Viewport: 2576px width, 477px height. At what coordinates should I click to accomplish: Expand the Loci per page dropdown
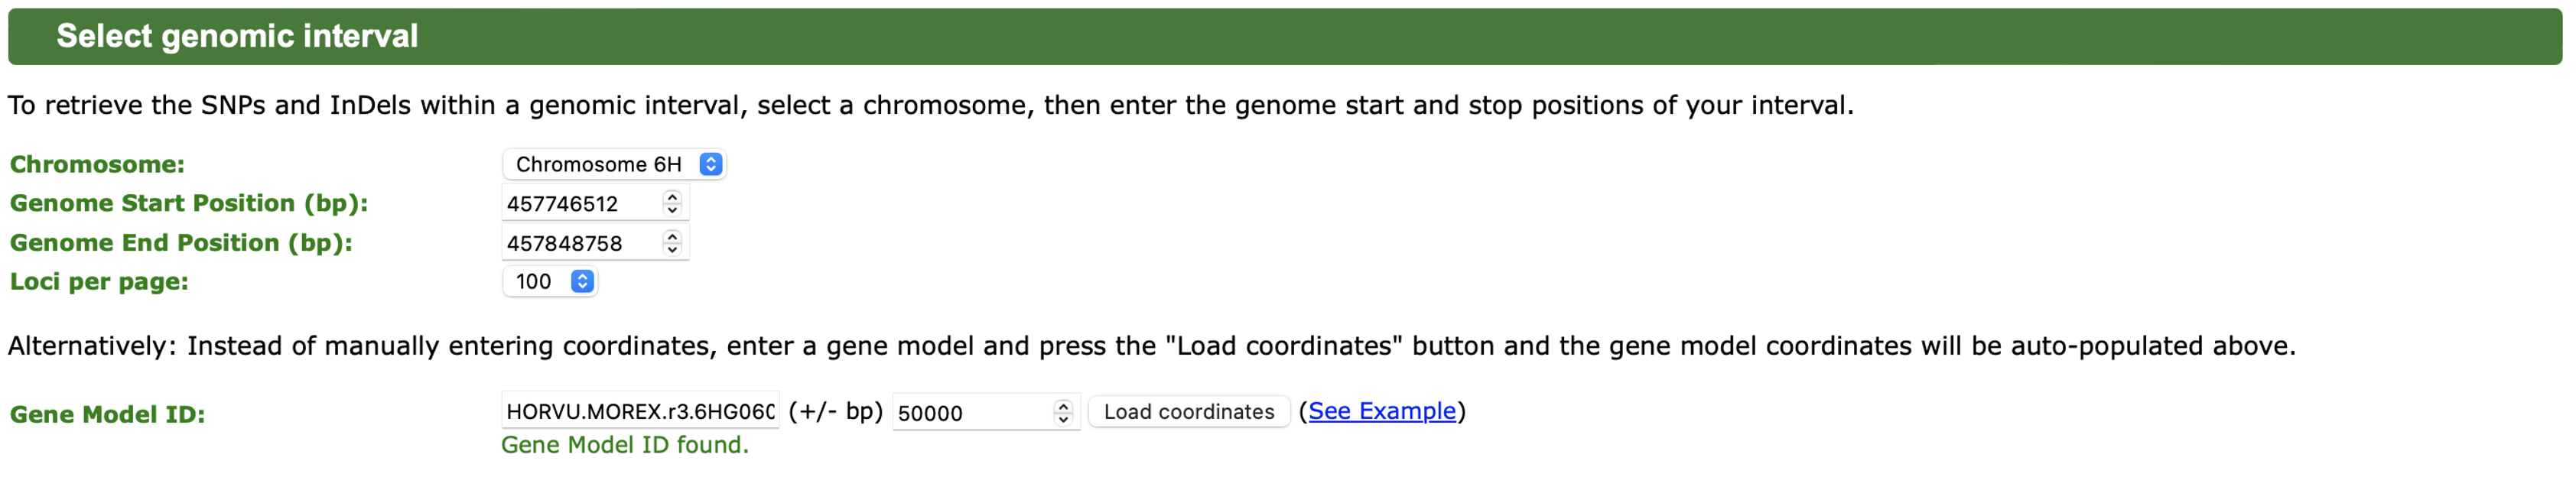(x=550, y=282)
